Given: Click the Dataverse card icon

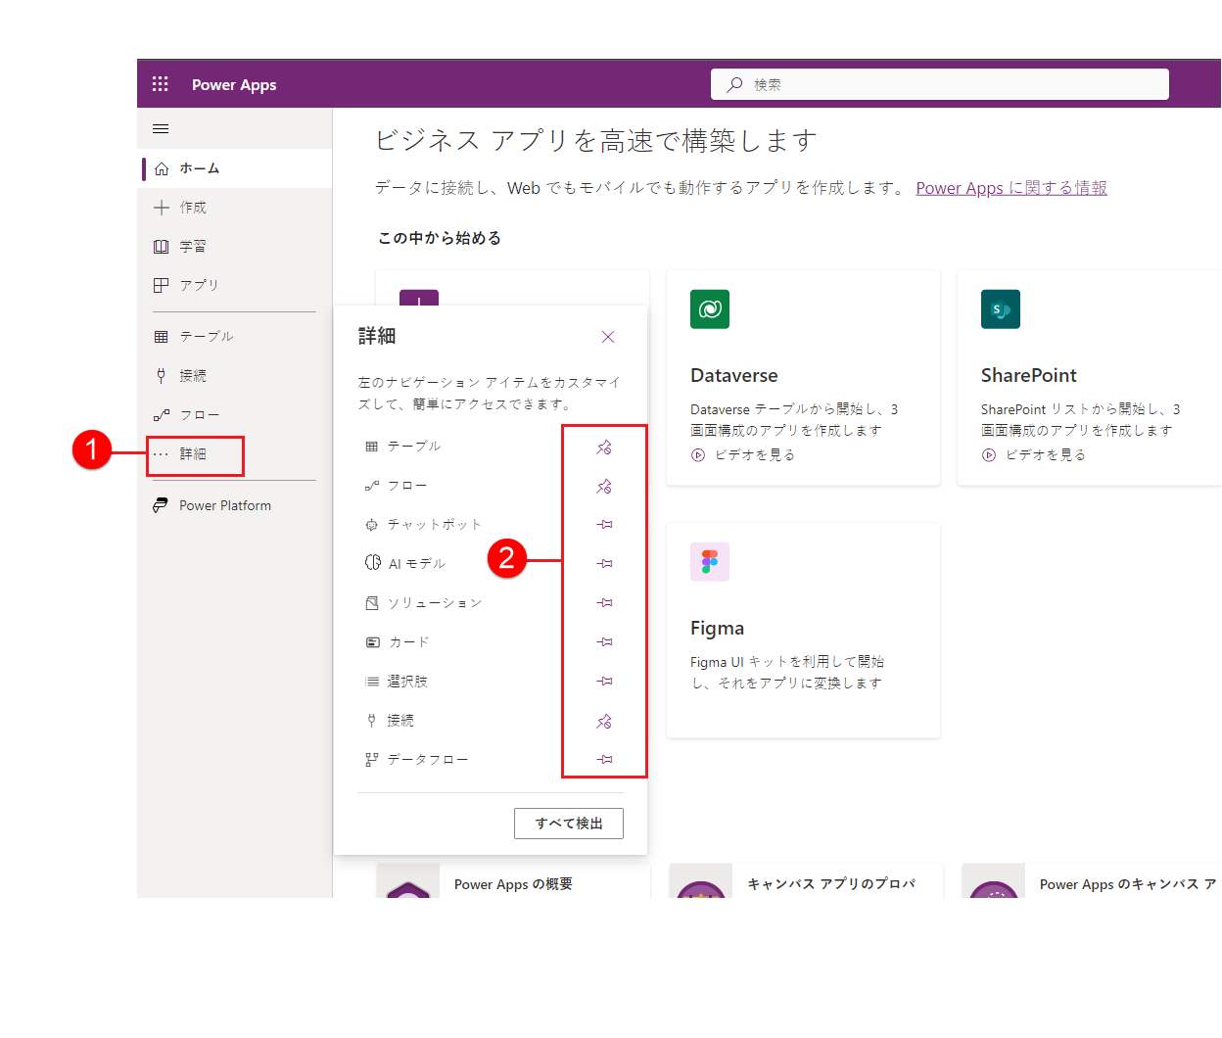Looking at the screenshot, I should click(x=710, y=309).
